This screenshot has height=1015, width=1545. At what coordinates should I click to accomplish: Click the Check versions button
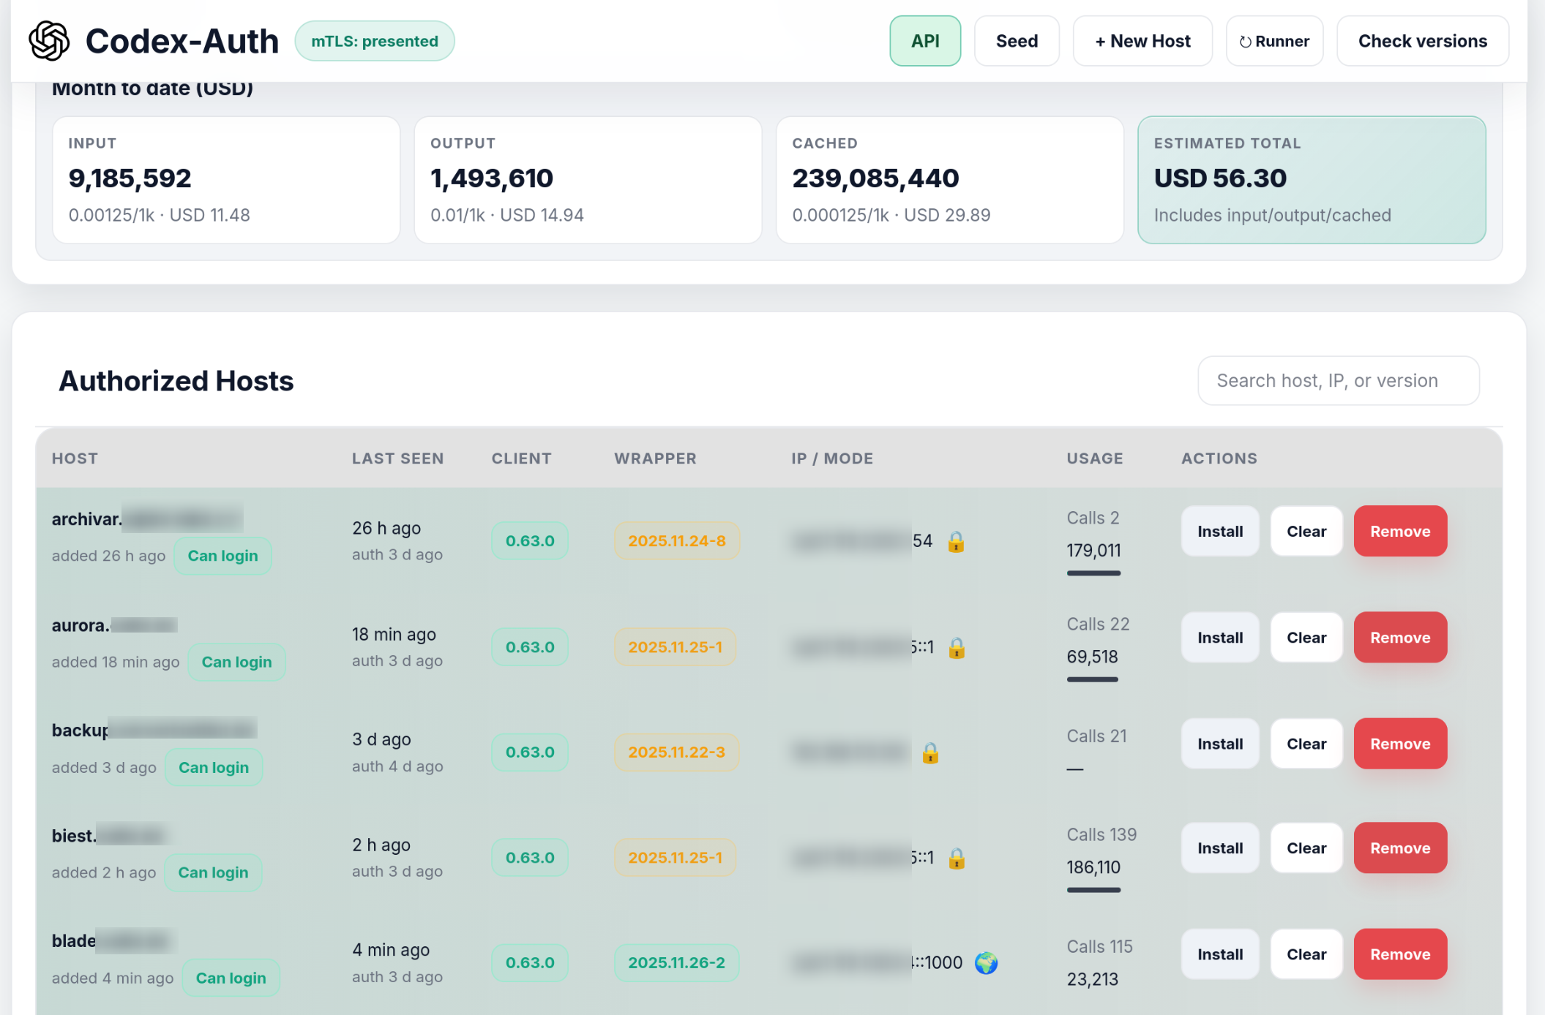click(x=1422, y=41)
